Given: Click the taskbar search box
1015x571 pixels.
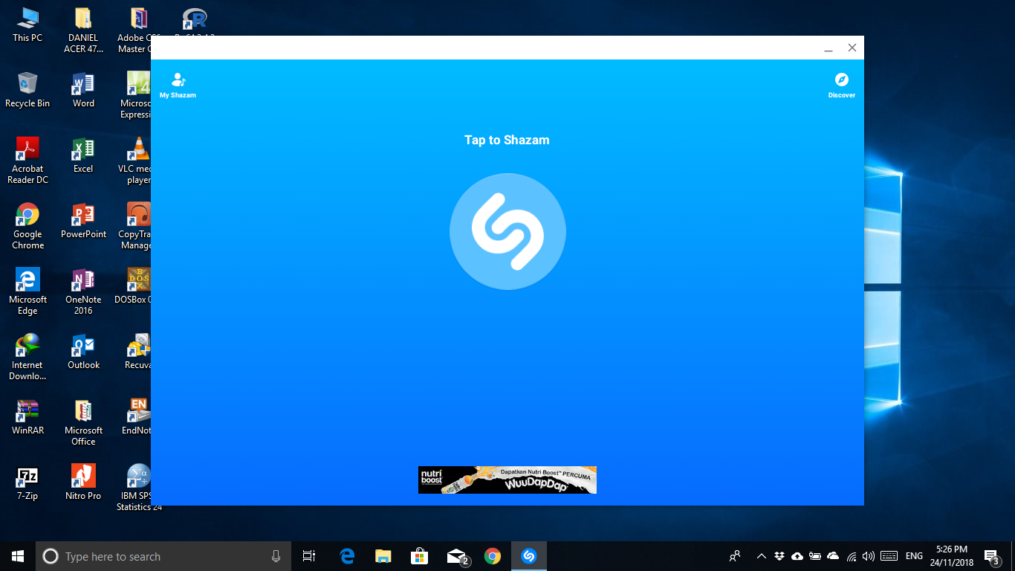Looking at the screenshot, I should 149,556.
